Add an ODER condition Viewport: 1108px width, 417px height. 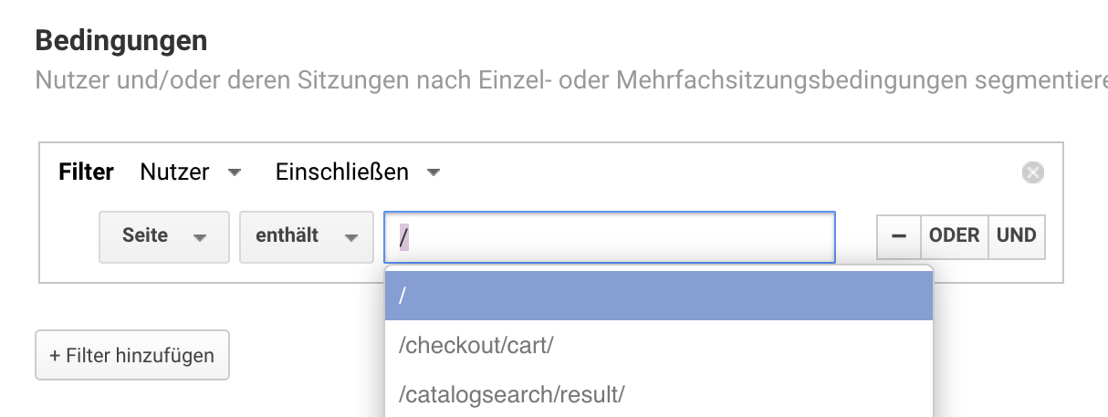(955, 235)
